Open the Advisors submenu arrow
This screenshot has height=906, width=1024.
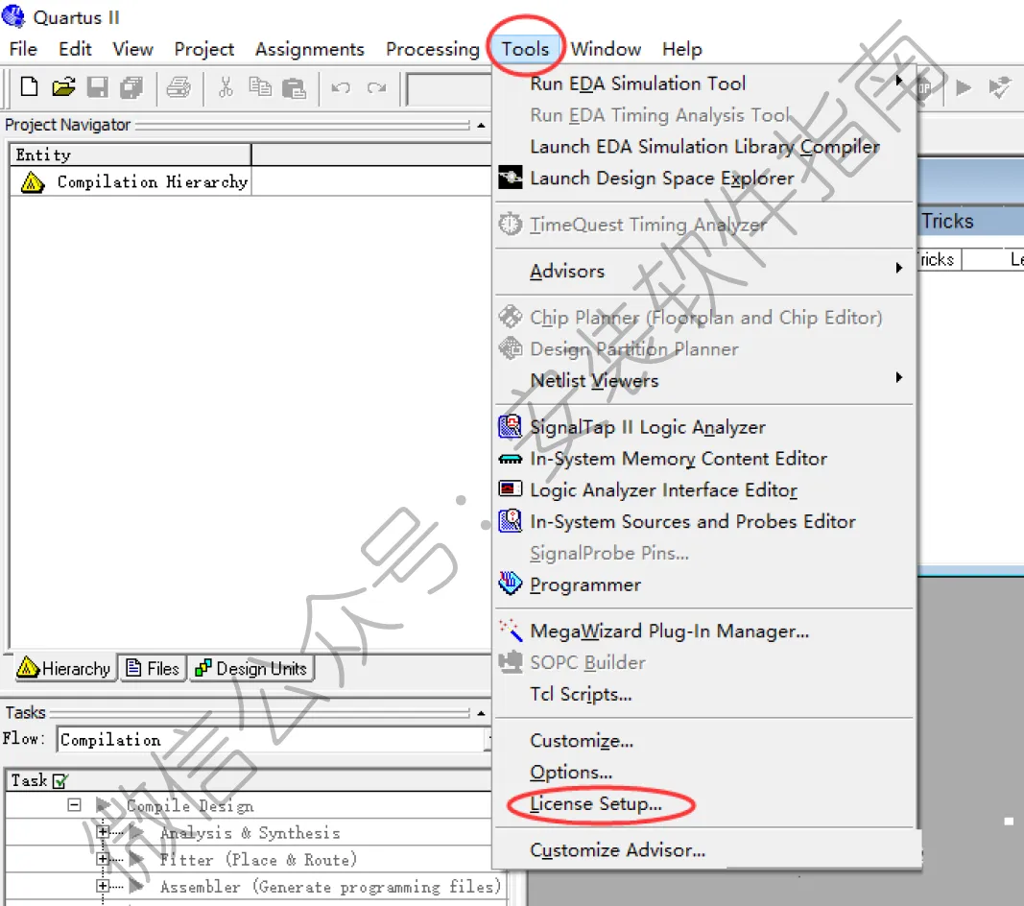[x=899, y=268]
